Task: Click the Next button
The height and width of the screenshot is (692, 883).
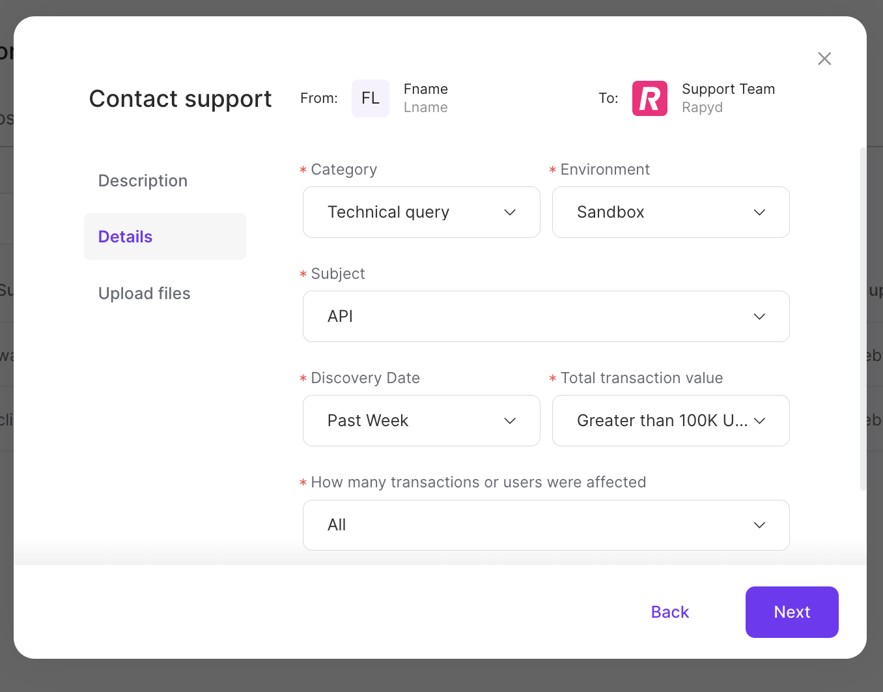Action: (x=792, y=612)
